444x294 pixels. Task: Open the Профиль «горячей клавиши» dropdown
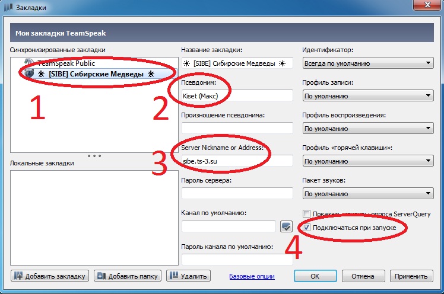tap(368, 161)
